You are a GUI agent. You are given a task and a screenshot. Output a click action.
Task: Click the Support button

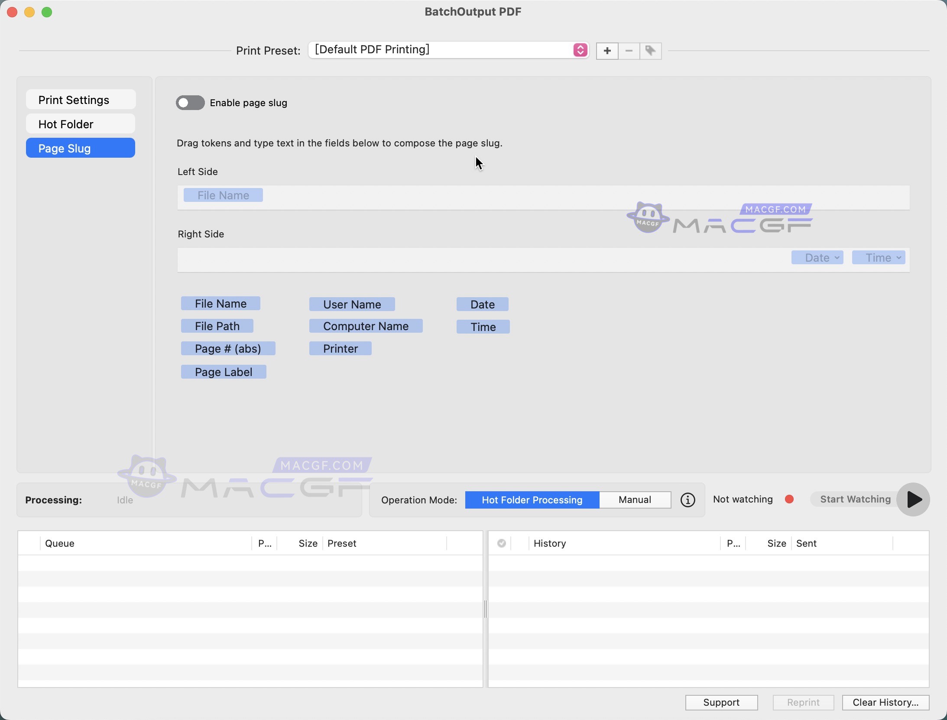[x=721, y=702]
